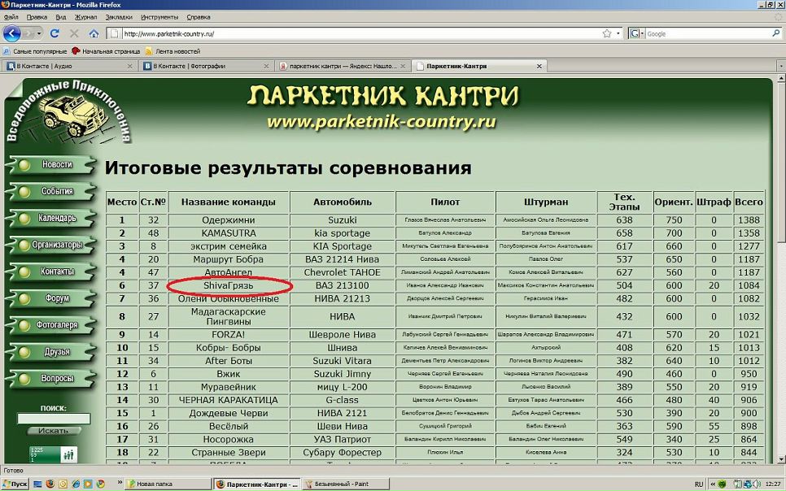The width and height of the screenshot is (786, 491).
Task: Open the history dropdown next to back/forward
Action: pos(40,33)
